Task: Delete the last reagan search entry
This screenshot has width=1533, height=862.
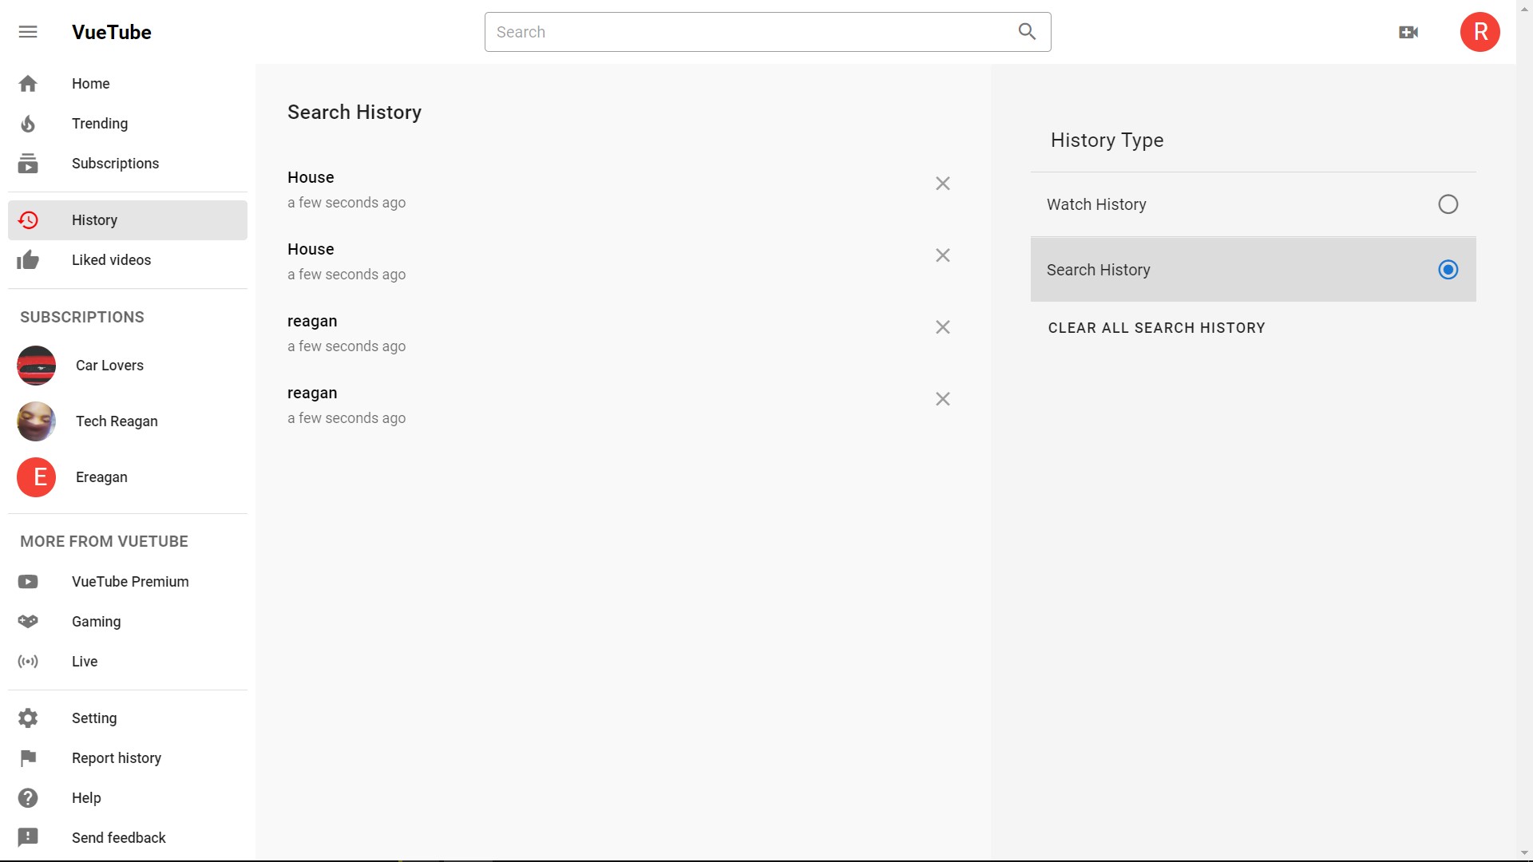Action: pos(942,399)
